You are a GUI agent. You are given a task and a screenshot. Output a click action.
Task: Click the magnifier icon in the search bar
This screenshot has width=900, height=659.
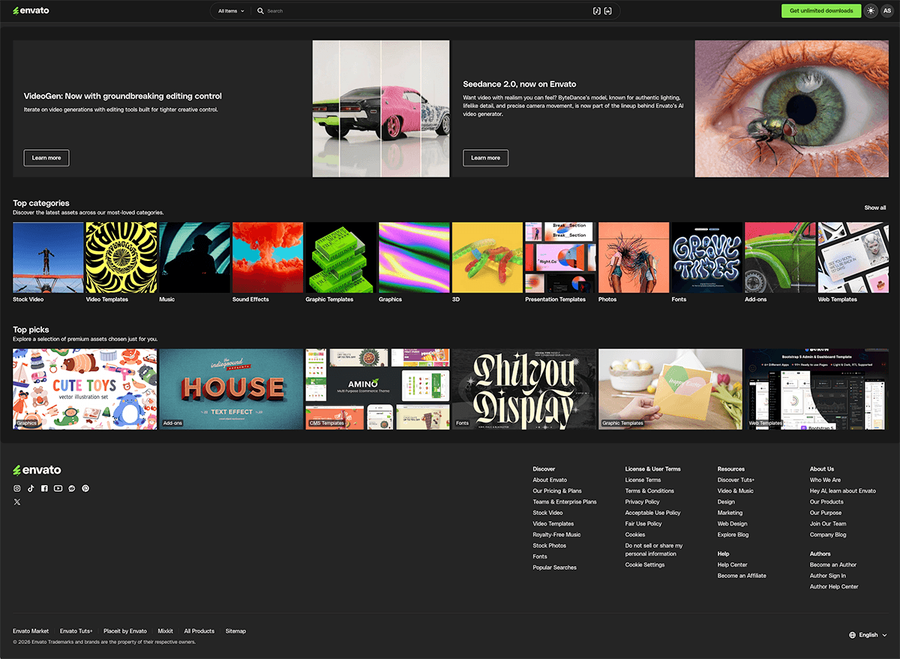(x=261, y=11)
